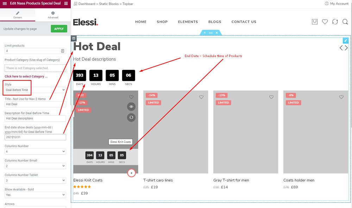Open the Columns Number dropdown

pyautogui.click(x=35, y=152)
